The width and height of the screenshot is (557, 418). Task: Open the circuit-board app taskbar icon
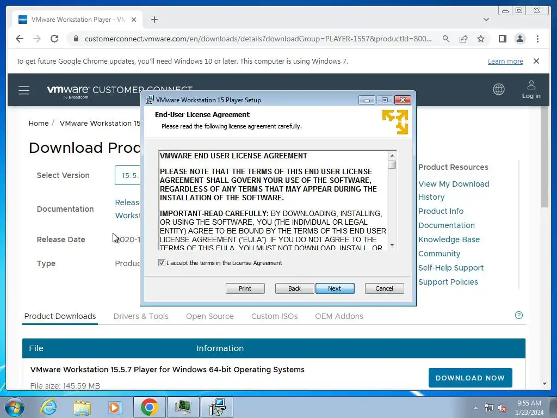click(183, 407)
